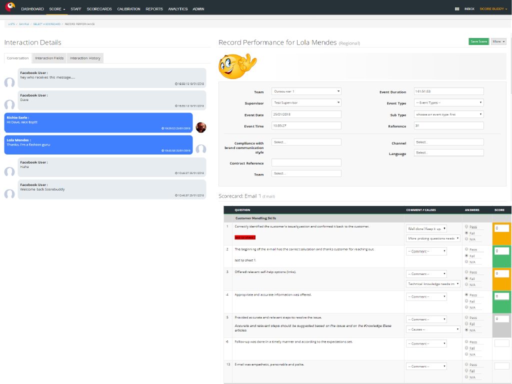Click the ScoreBuddy parrot logo
Screen dimensions: 512x384
coord(10,7)
